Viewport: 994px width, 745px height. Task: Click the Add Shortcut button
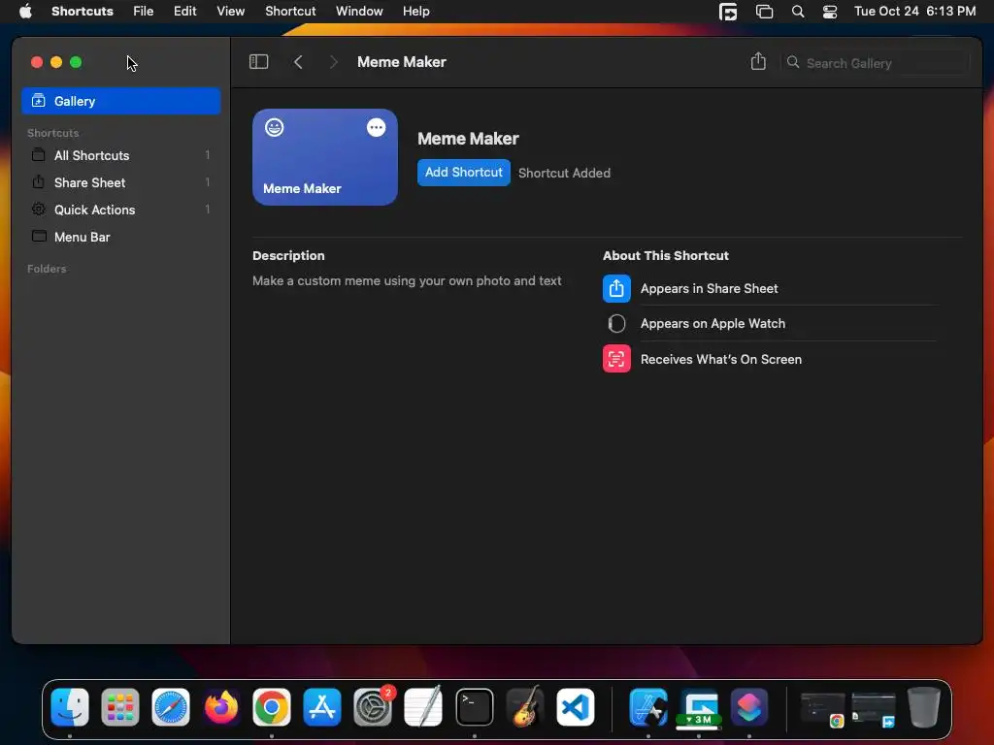click(x=463, y=173)
